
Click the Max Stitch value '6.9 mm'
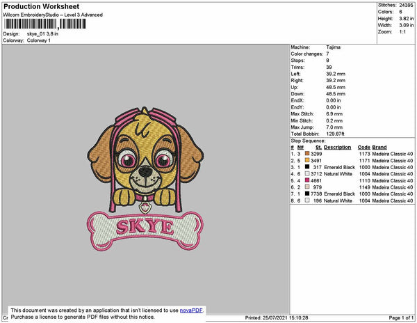[334, 114]
